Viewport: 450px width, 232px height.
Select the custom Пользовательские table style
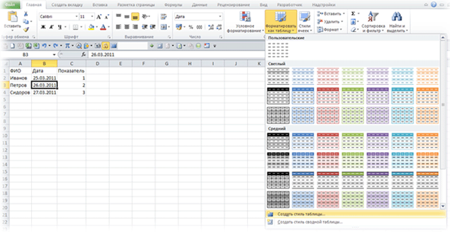(278, 50)
